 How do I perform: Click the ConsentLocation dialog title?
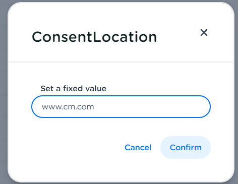94,37
